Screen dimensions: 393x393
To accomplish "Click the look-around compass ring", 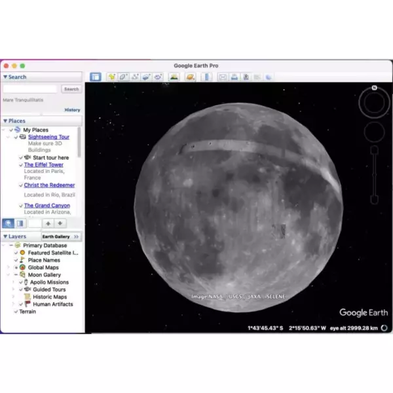I will pos(374,103).
